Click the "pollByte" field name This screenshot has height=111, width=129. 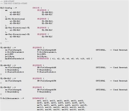[10, 56]
